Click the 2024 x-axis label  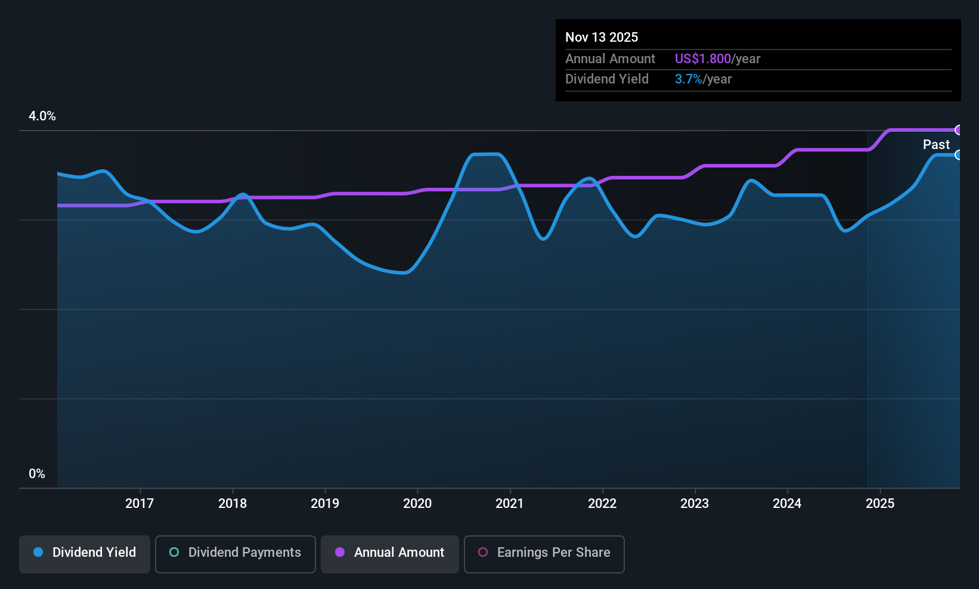pos(787,504)
